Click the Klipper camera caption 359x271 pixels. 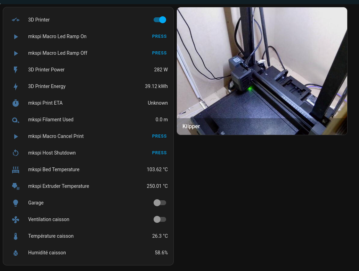tap(191, 126)
